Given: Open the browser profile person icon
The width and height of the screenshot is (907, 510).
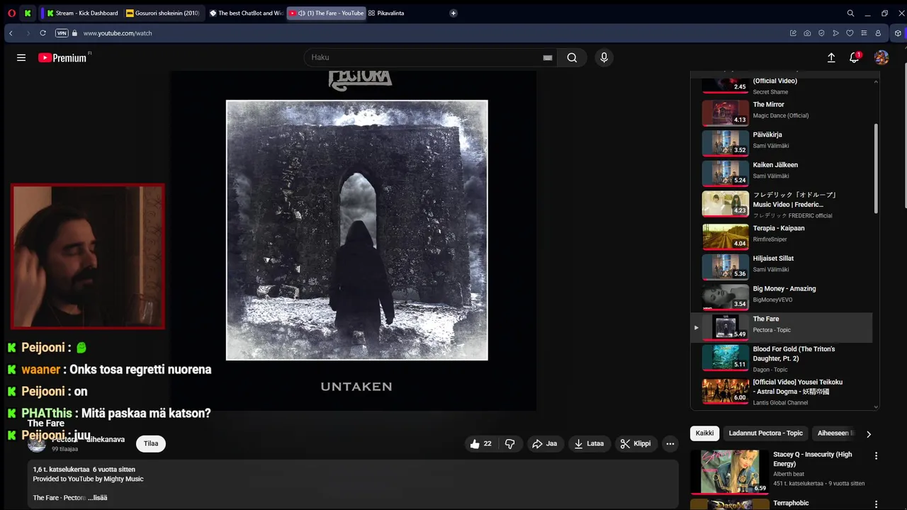Looking at the screenshot, I should (x=878, y=33).
